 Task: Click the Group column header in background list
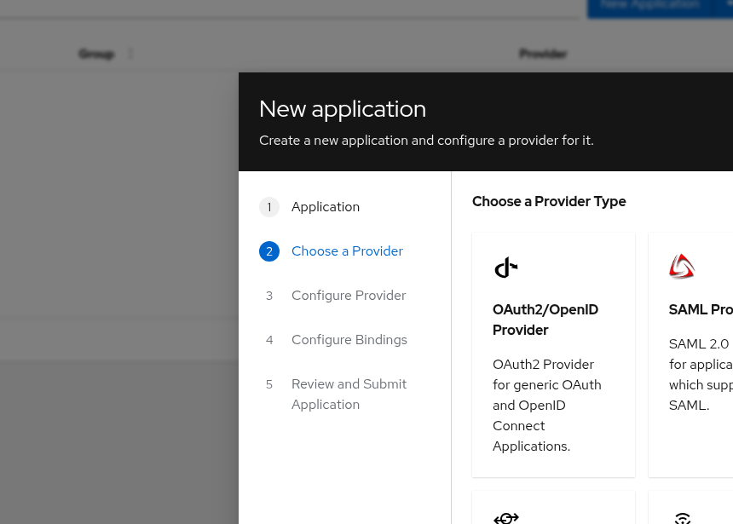95,55
